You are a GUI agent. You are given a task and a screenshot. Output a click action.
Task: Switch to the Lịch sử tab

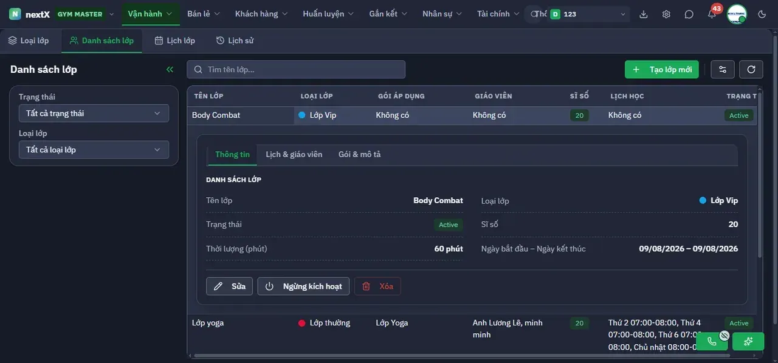point(235,41)
